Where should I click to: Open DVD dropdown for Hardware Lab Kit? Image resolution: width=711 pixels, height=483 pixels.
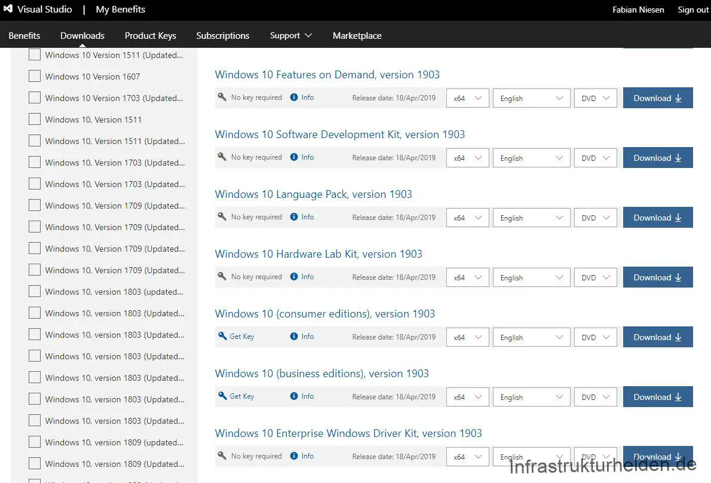(595, 277)
